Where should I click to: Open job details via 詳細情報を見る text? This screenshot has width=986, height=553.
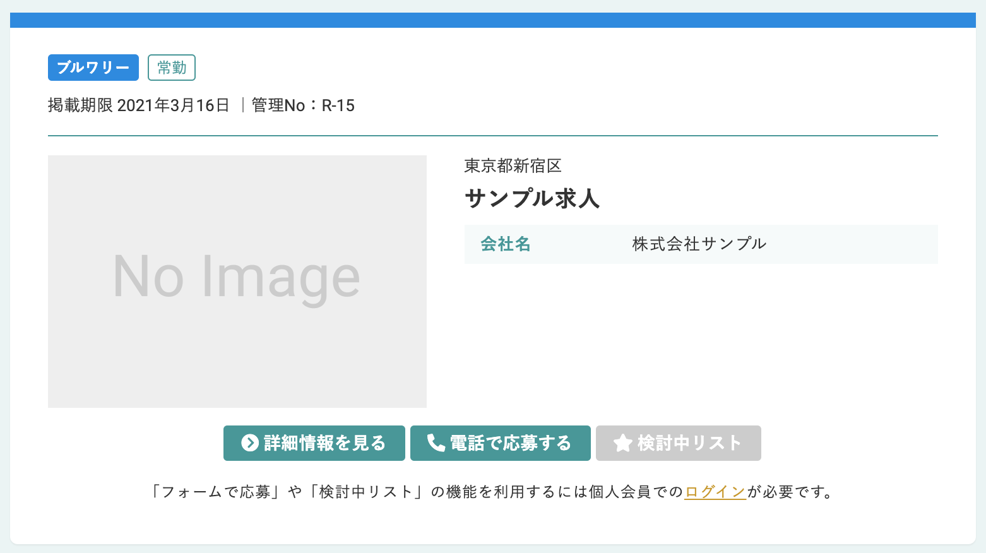(x=324, y=443)
